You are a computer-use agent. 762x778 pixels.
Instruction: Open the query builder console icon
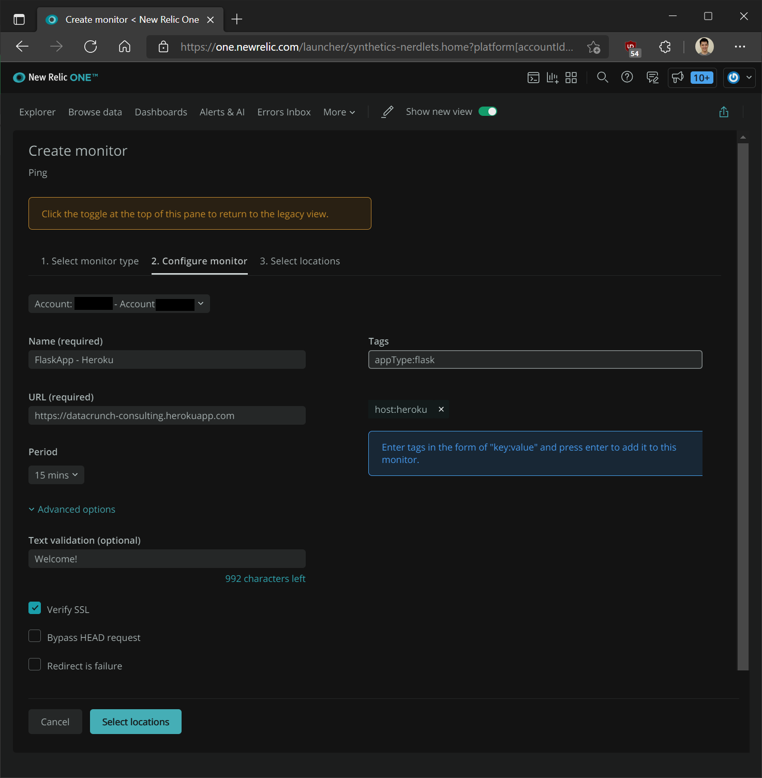[x=533, y=78]
